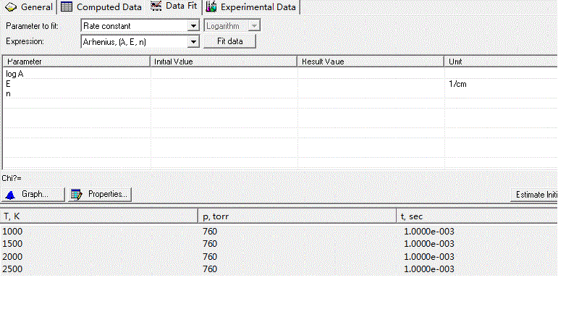Click the blue curve icon on Graph button
Image resolution: width=579 pixels, height=325 pixels.
tap(10, 195)
